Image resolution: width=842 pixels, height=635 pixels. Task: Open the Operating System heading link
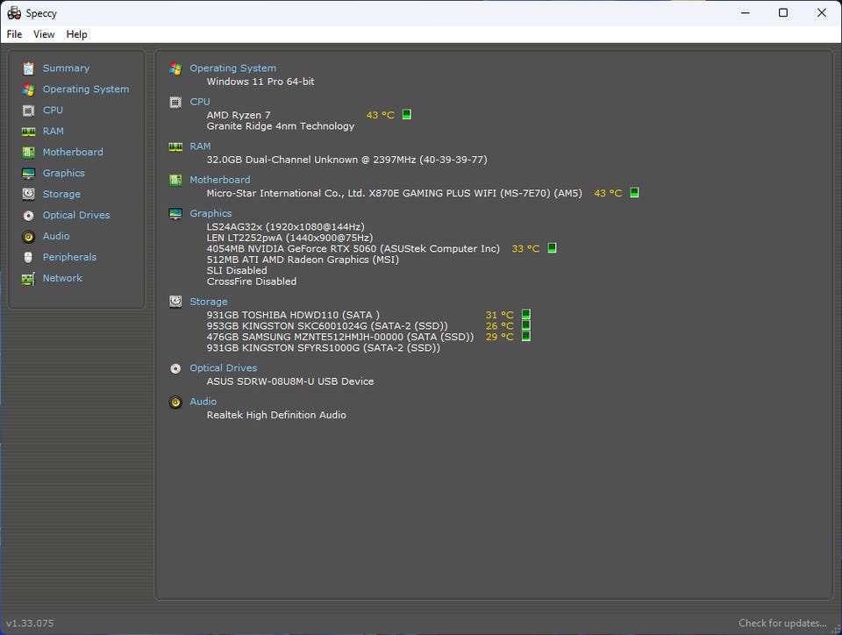click(x=232, y=68)
